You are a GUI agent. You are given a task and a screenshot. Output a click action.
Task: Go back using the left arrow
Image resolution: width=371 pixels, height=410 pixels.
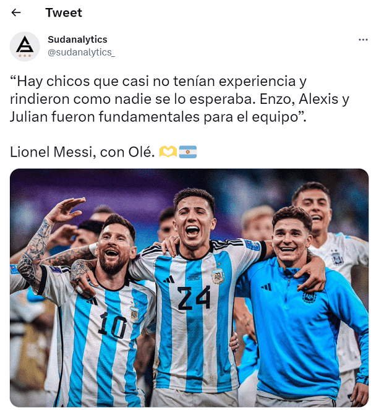click(16, 12)
